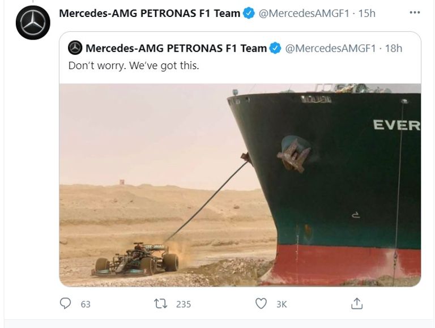Viewport: 435px width, 328px height.
Task: Open the 15h timestamp link
Action: 366,13
